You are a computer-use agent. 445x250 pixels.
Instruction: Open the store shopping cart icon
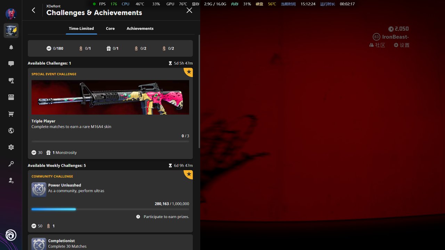coord(11,114)
